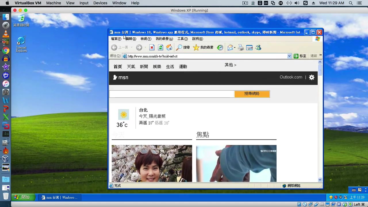Viewport: 368px width, 207px height.
Task: Open the 檔案(F) File menu
Action: click(x=116, y=39)
